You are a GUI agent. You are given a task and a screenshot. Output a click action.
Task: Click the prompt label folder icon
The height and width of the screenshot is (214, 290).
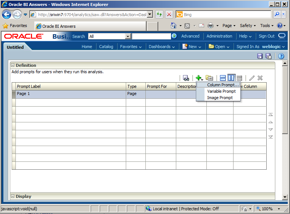[209, 78]
